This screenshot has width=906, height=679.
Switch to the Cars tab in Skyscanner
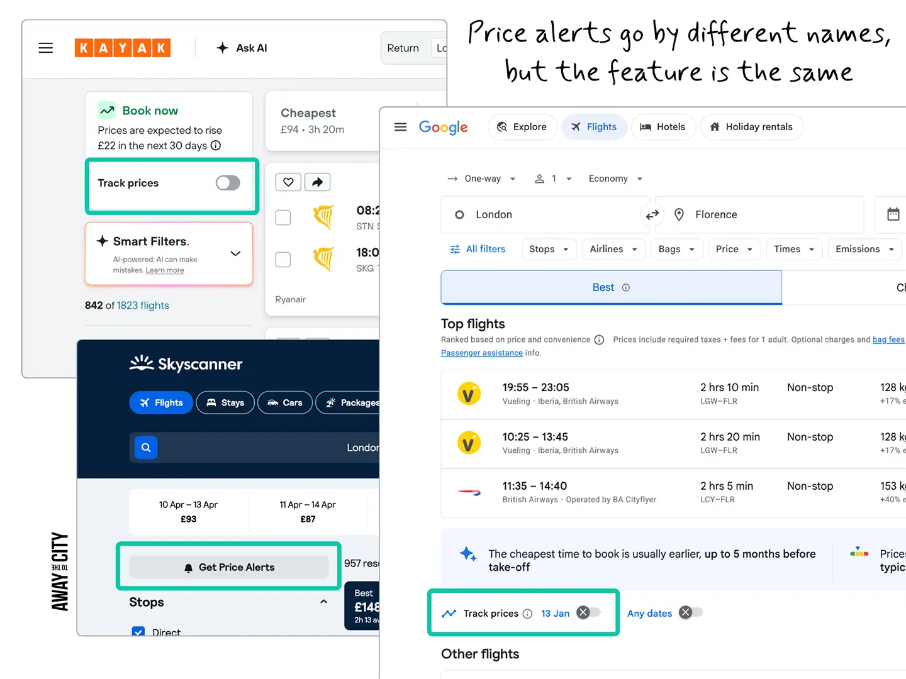pyautogui.click(x=285, y=402)
